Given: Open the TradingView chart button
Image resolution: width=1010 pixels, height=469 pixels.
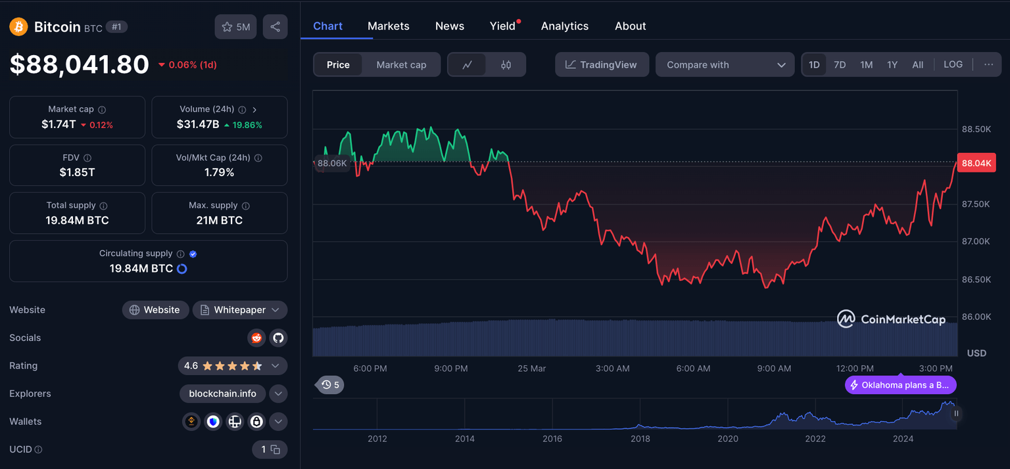Looking at the screenshot, I should (602, 65).
